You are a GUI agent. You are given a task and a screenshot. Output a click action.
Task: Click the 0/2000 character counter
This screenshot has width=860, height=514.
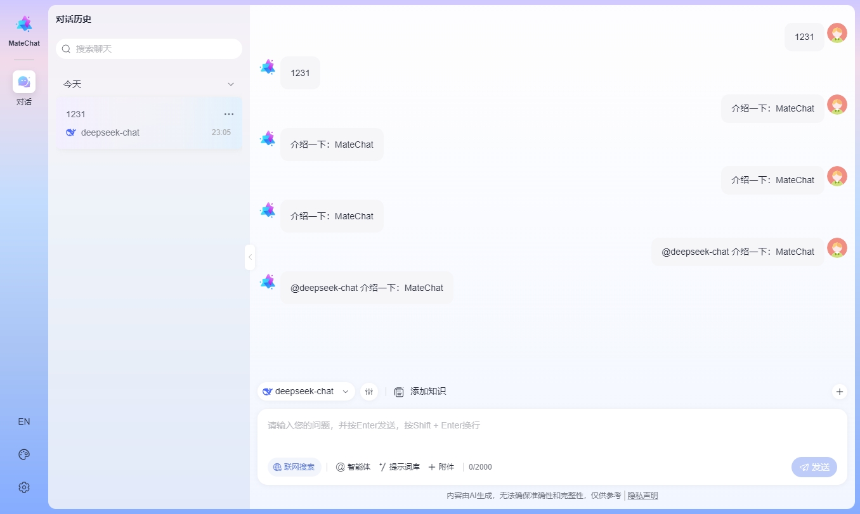480,467
